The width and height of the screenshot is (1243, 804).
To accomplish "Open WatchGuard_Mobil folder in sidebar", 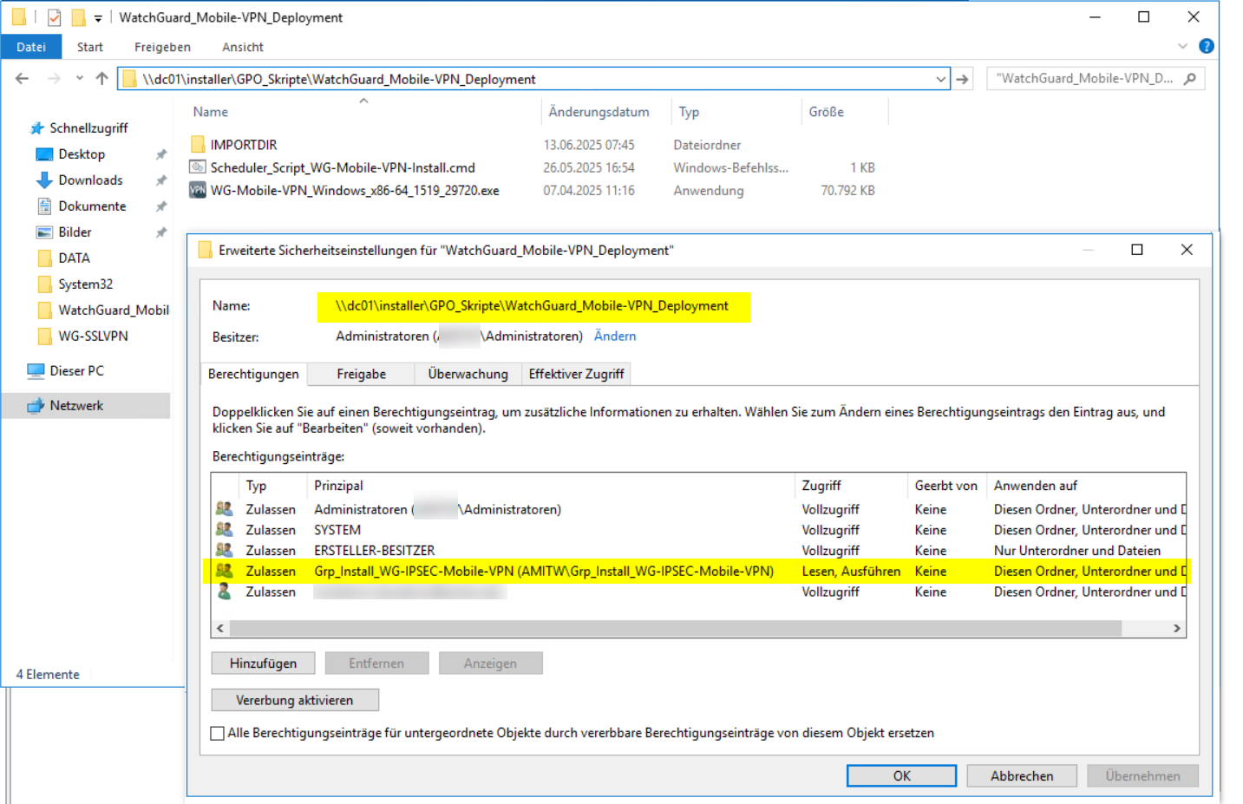I will (113, 310).
